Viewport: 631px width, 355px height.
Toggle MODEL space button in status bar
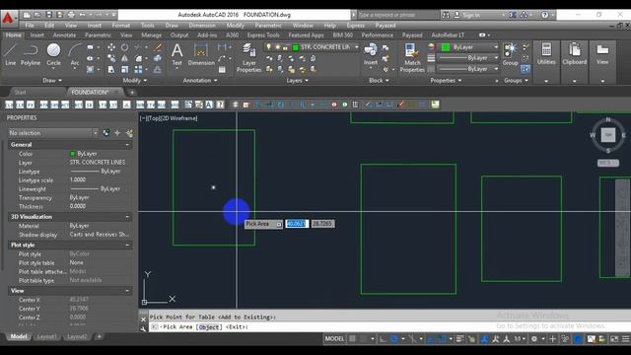[x=334, y=339]
